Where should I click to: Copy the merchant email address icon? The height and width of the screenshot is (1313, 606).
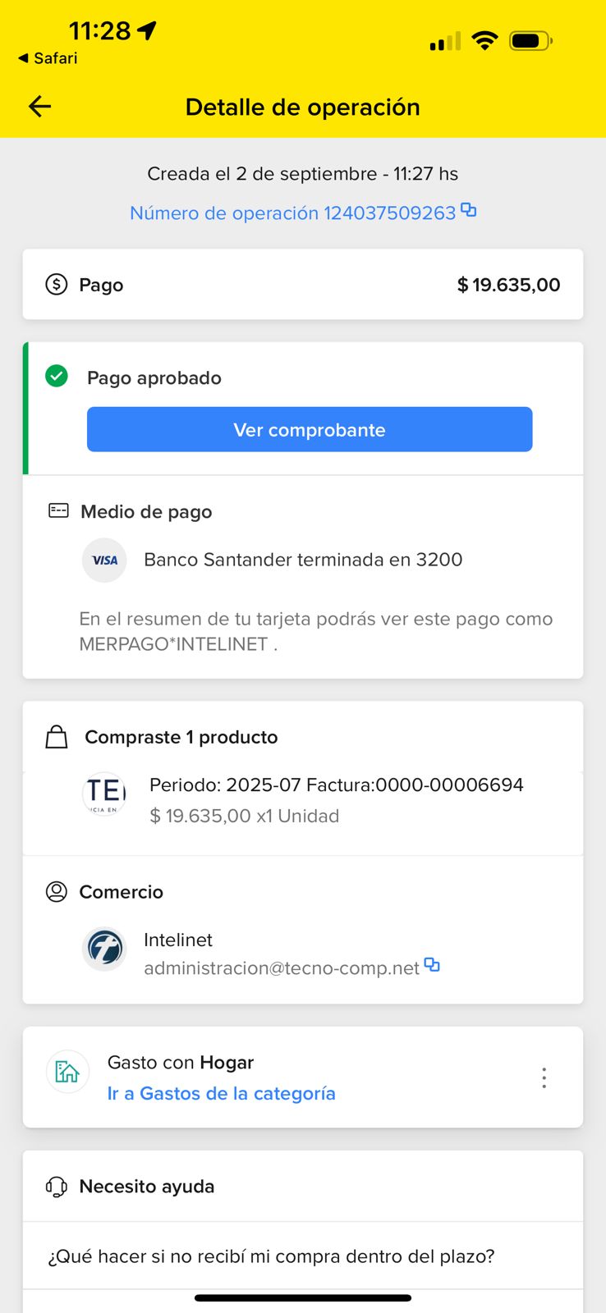coord(432,965)
